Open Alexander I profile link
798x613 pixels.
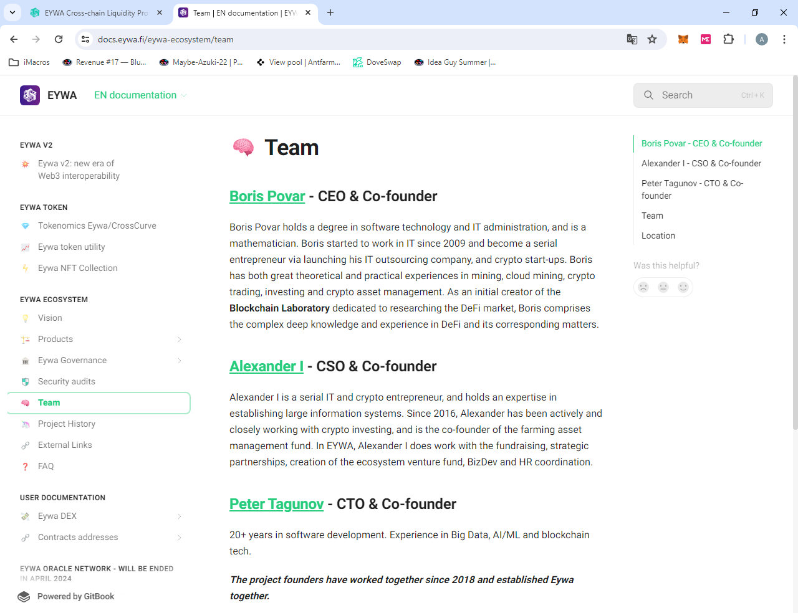(x=266, y=366)
